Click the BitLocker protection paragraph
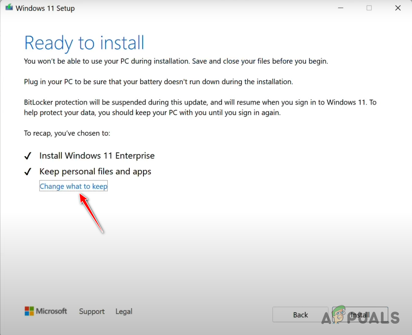This screenshot has height=335, width=412. [200, 107]
